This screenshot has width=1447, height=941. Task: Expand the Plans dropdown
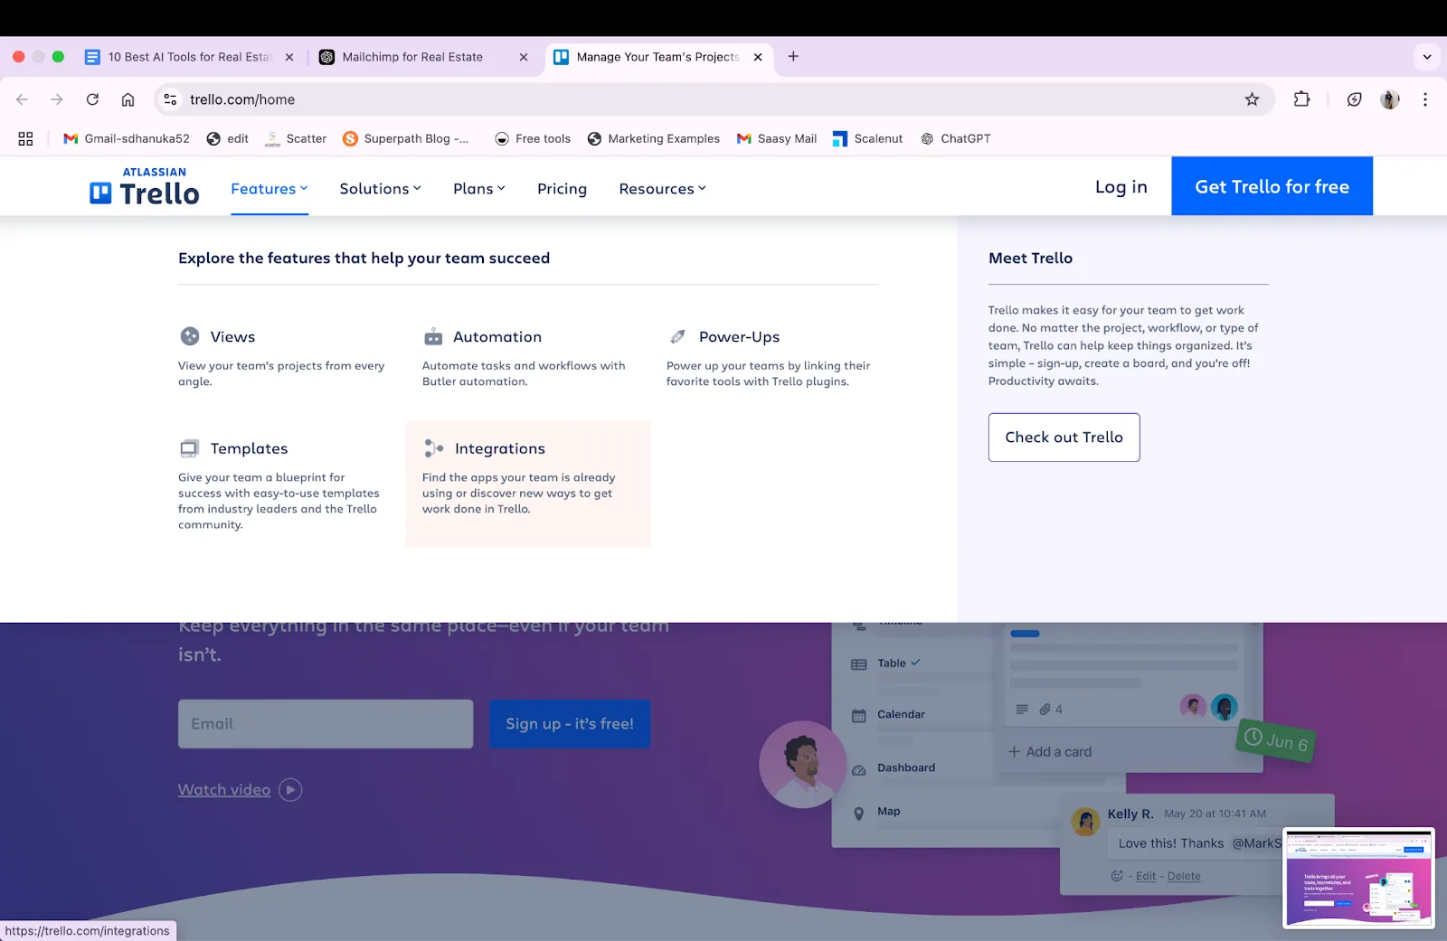pos(478,188)
